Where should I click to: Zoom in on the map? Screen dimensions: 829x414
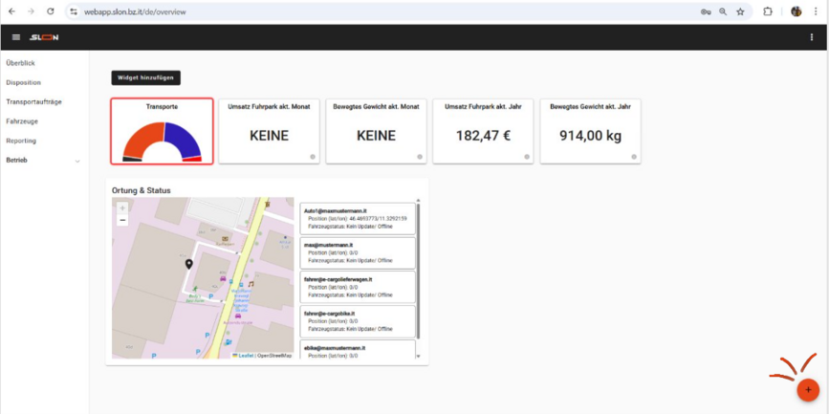(122, 207)
